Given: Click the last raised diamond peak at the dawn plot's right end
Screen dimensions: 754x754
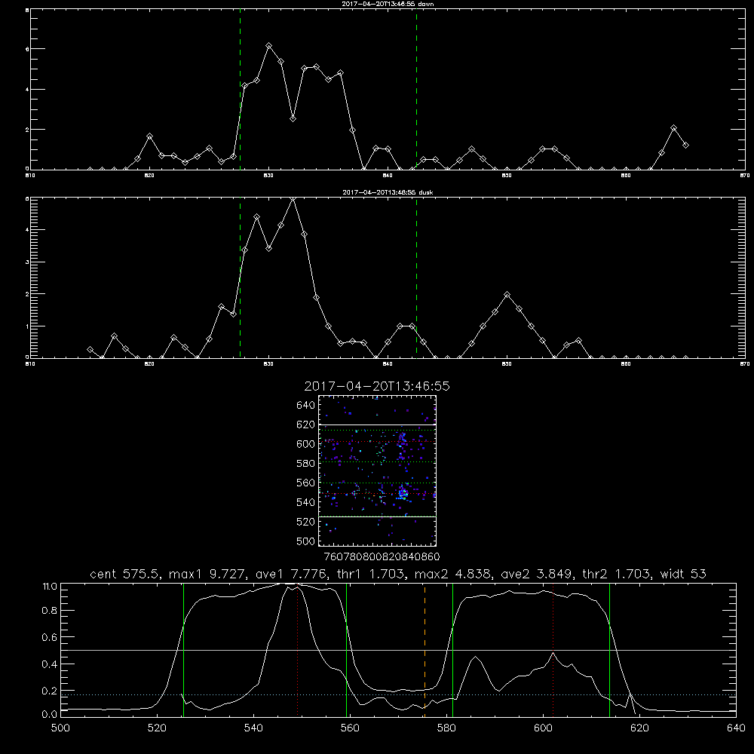Looking at the screenshot, I should (673, 128).
